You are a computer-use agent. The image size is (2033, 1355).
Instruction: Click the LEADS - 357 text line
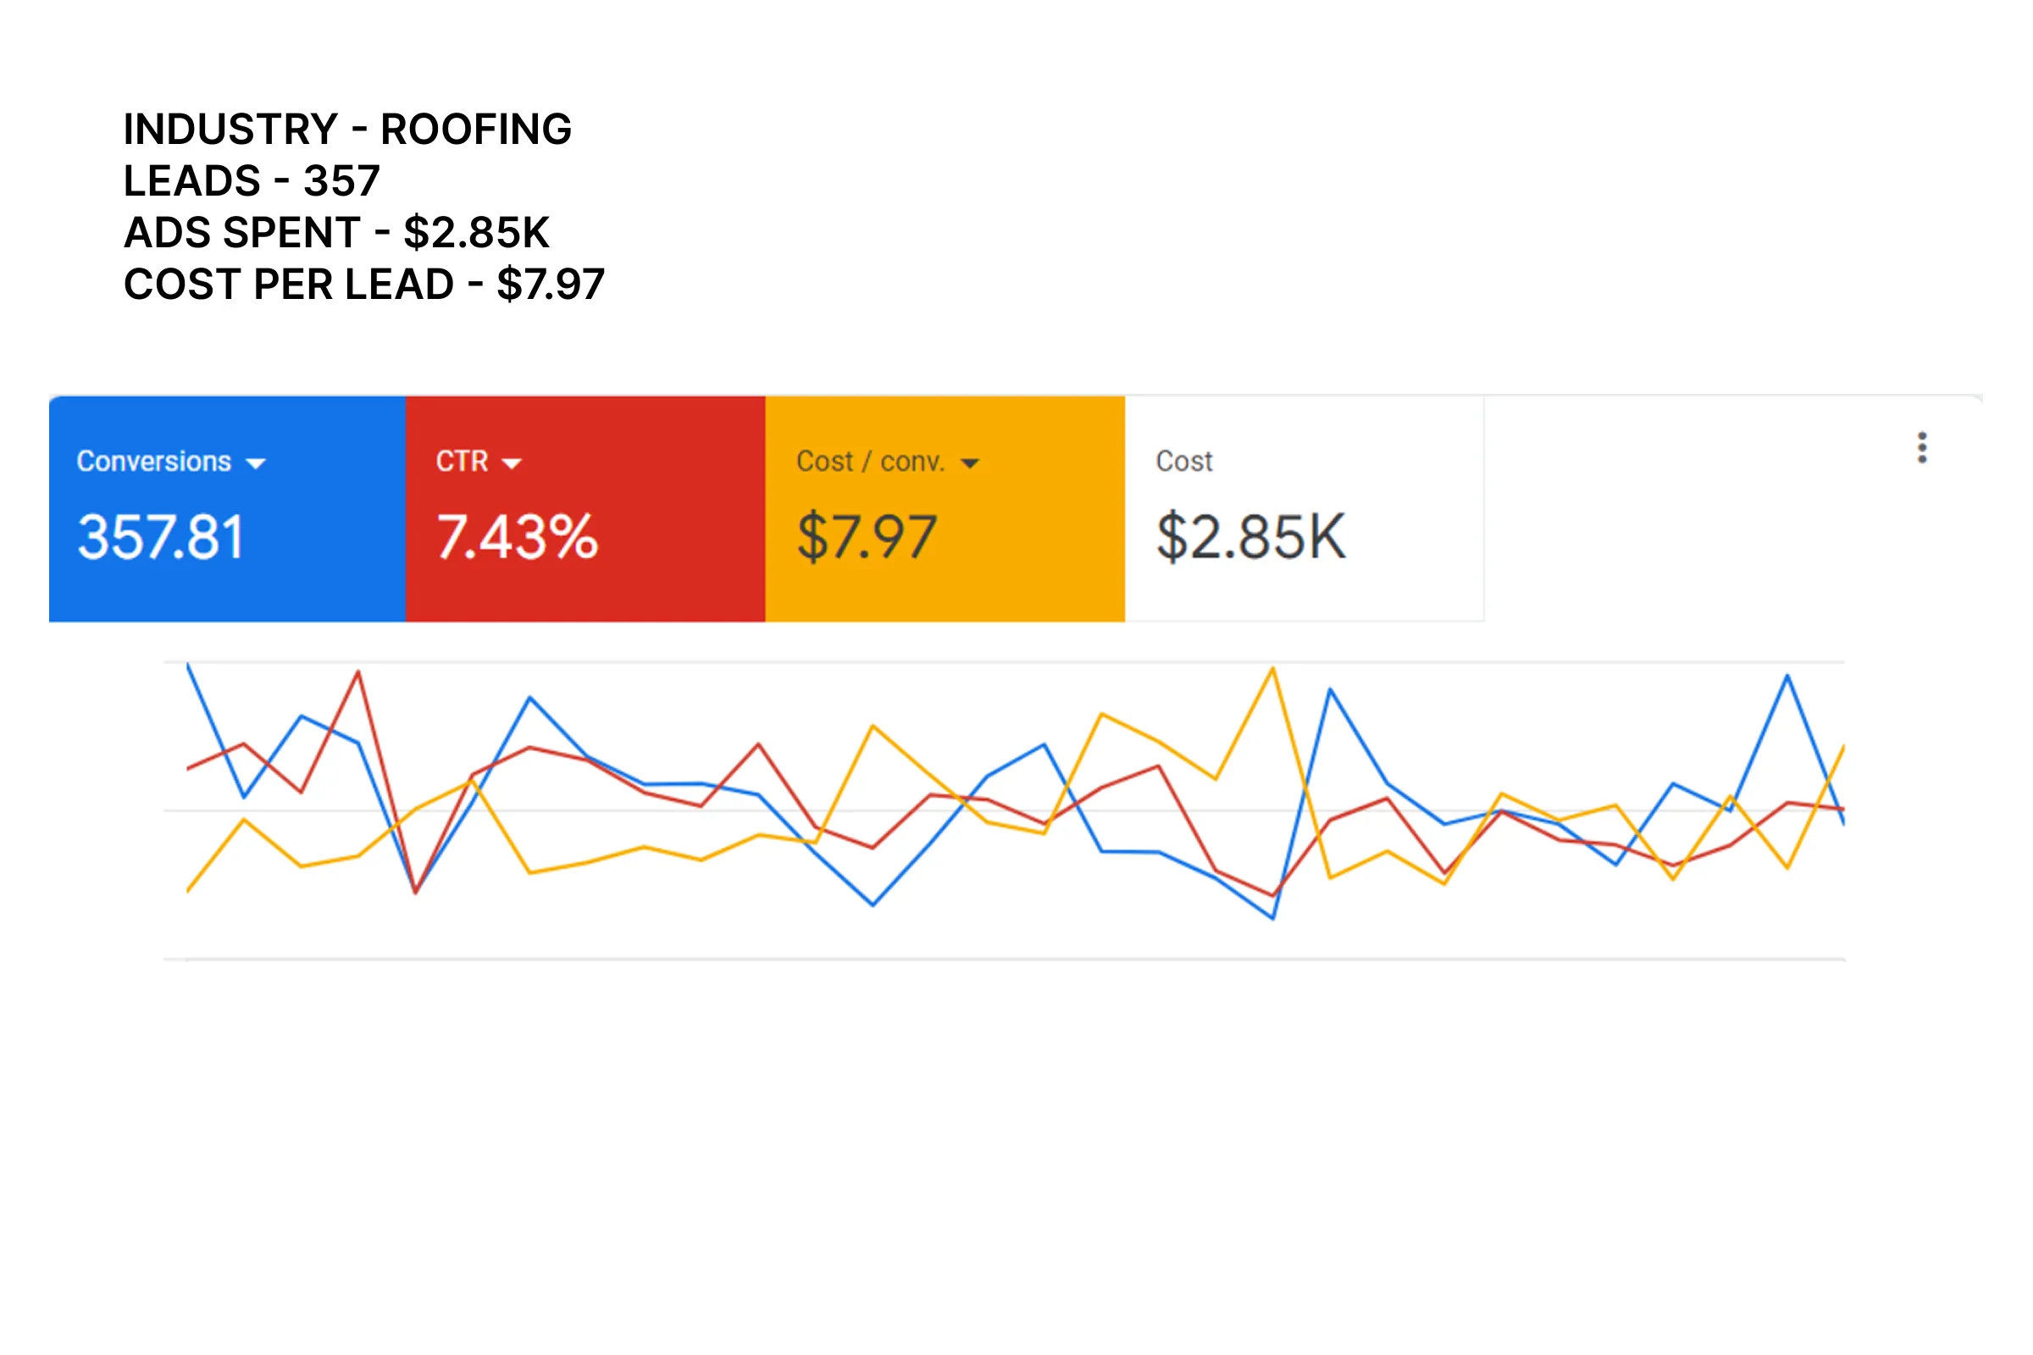tap(252, 181)
